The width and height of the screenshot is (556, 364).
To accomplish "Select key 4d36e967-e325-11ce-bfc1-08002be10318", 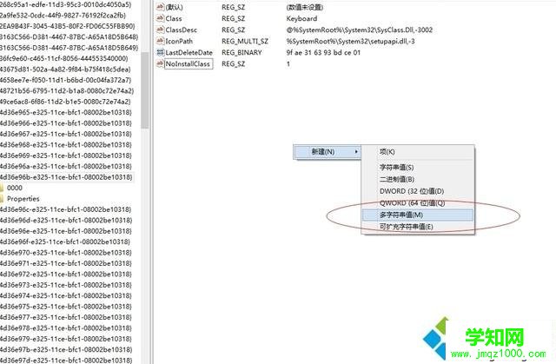I will 66,134.
